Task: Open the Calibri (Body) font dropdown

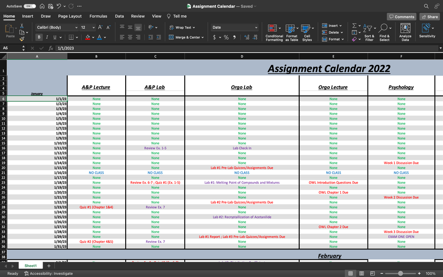Action: coord(56,28)
